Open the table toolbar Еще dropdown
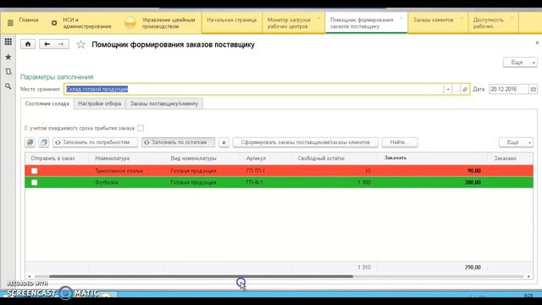 pyautogui.click(x=516, y=142)
